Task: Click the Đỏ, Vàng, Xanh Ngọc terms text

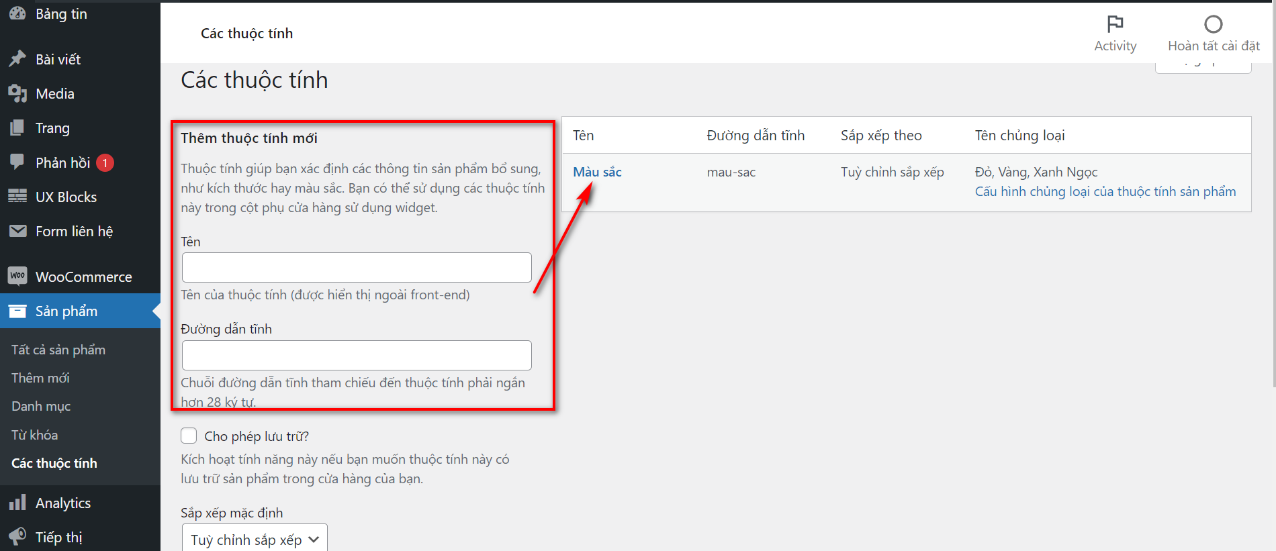Action: click(1036, 172)
